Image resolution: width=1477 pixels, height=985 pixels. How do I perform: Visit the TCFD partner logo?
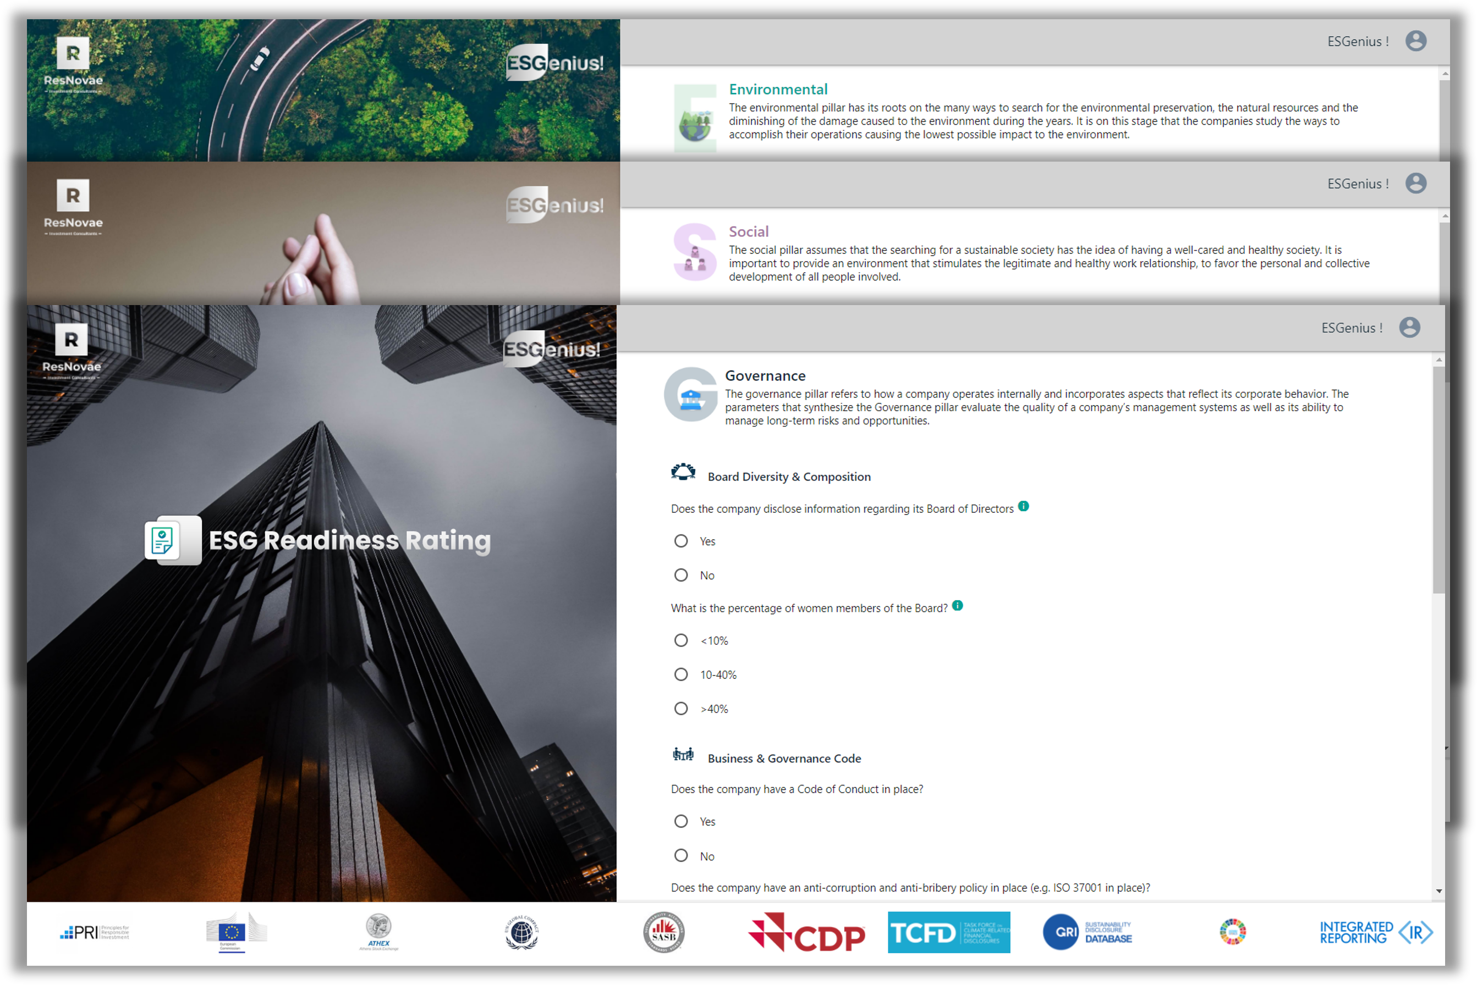coord(949,933)
